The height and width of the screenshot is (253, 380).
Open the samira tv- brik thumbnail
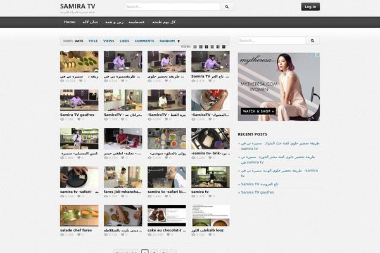click(x=210, y=139)
